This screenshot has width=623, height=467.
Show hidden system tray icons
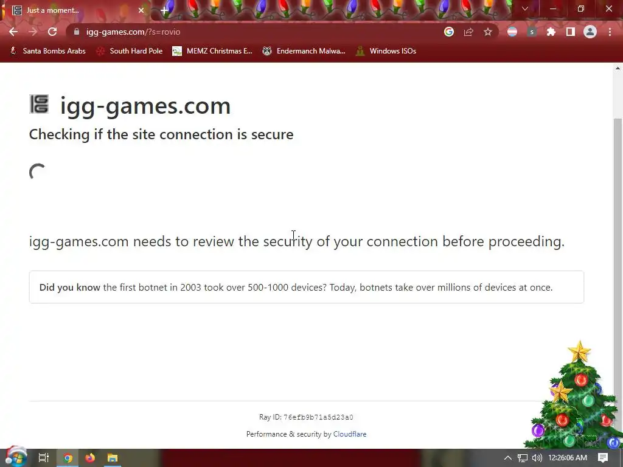click(x=508, y=458)
